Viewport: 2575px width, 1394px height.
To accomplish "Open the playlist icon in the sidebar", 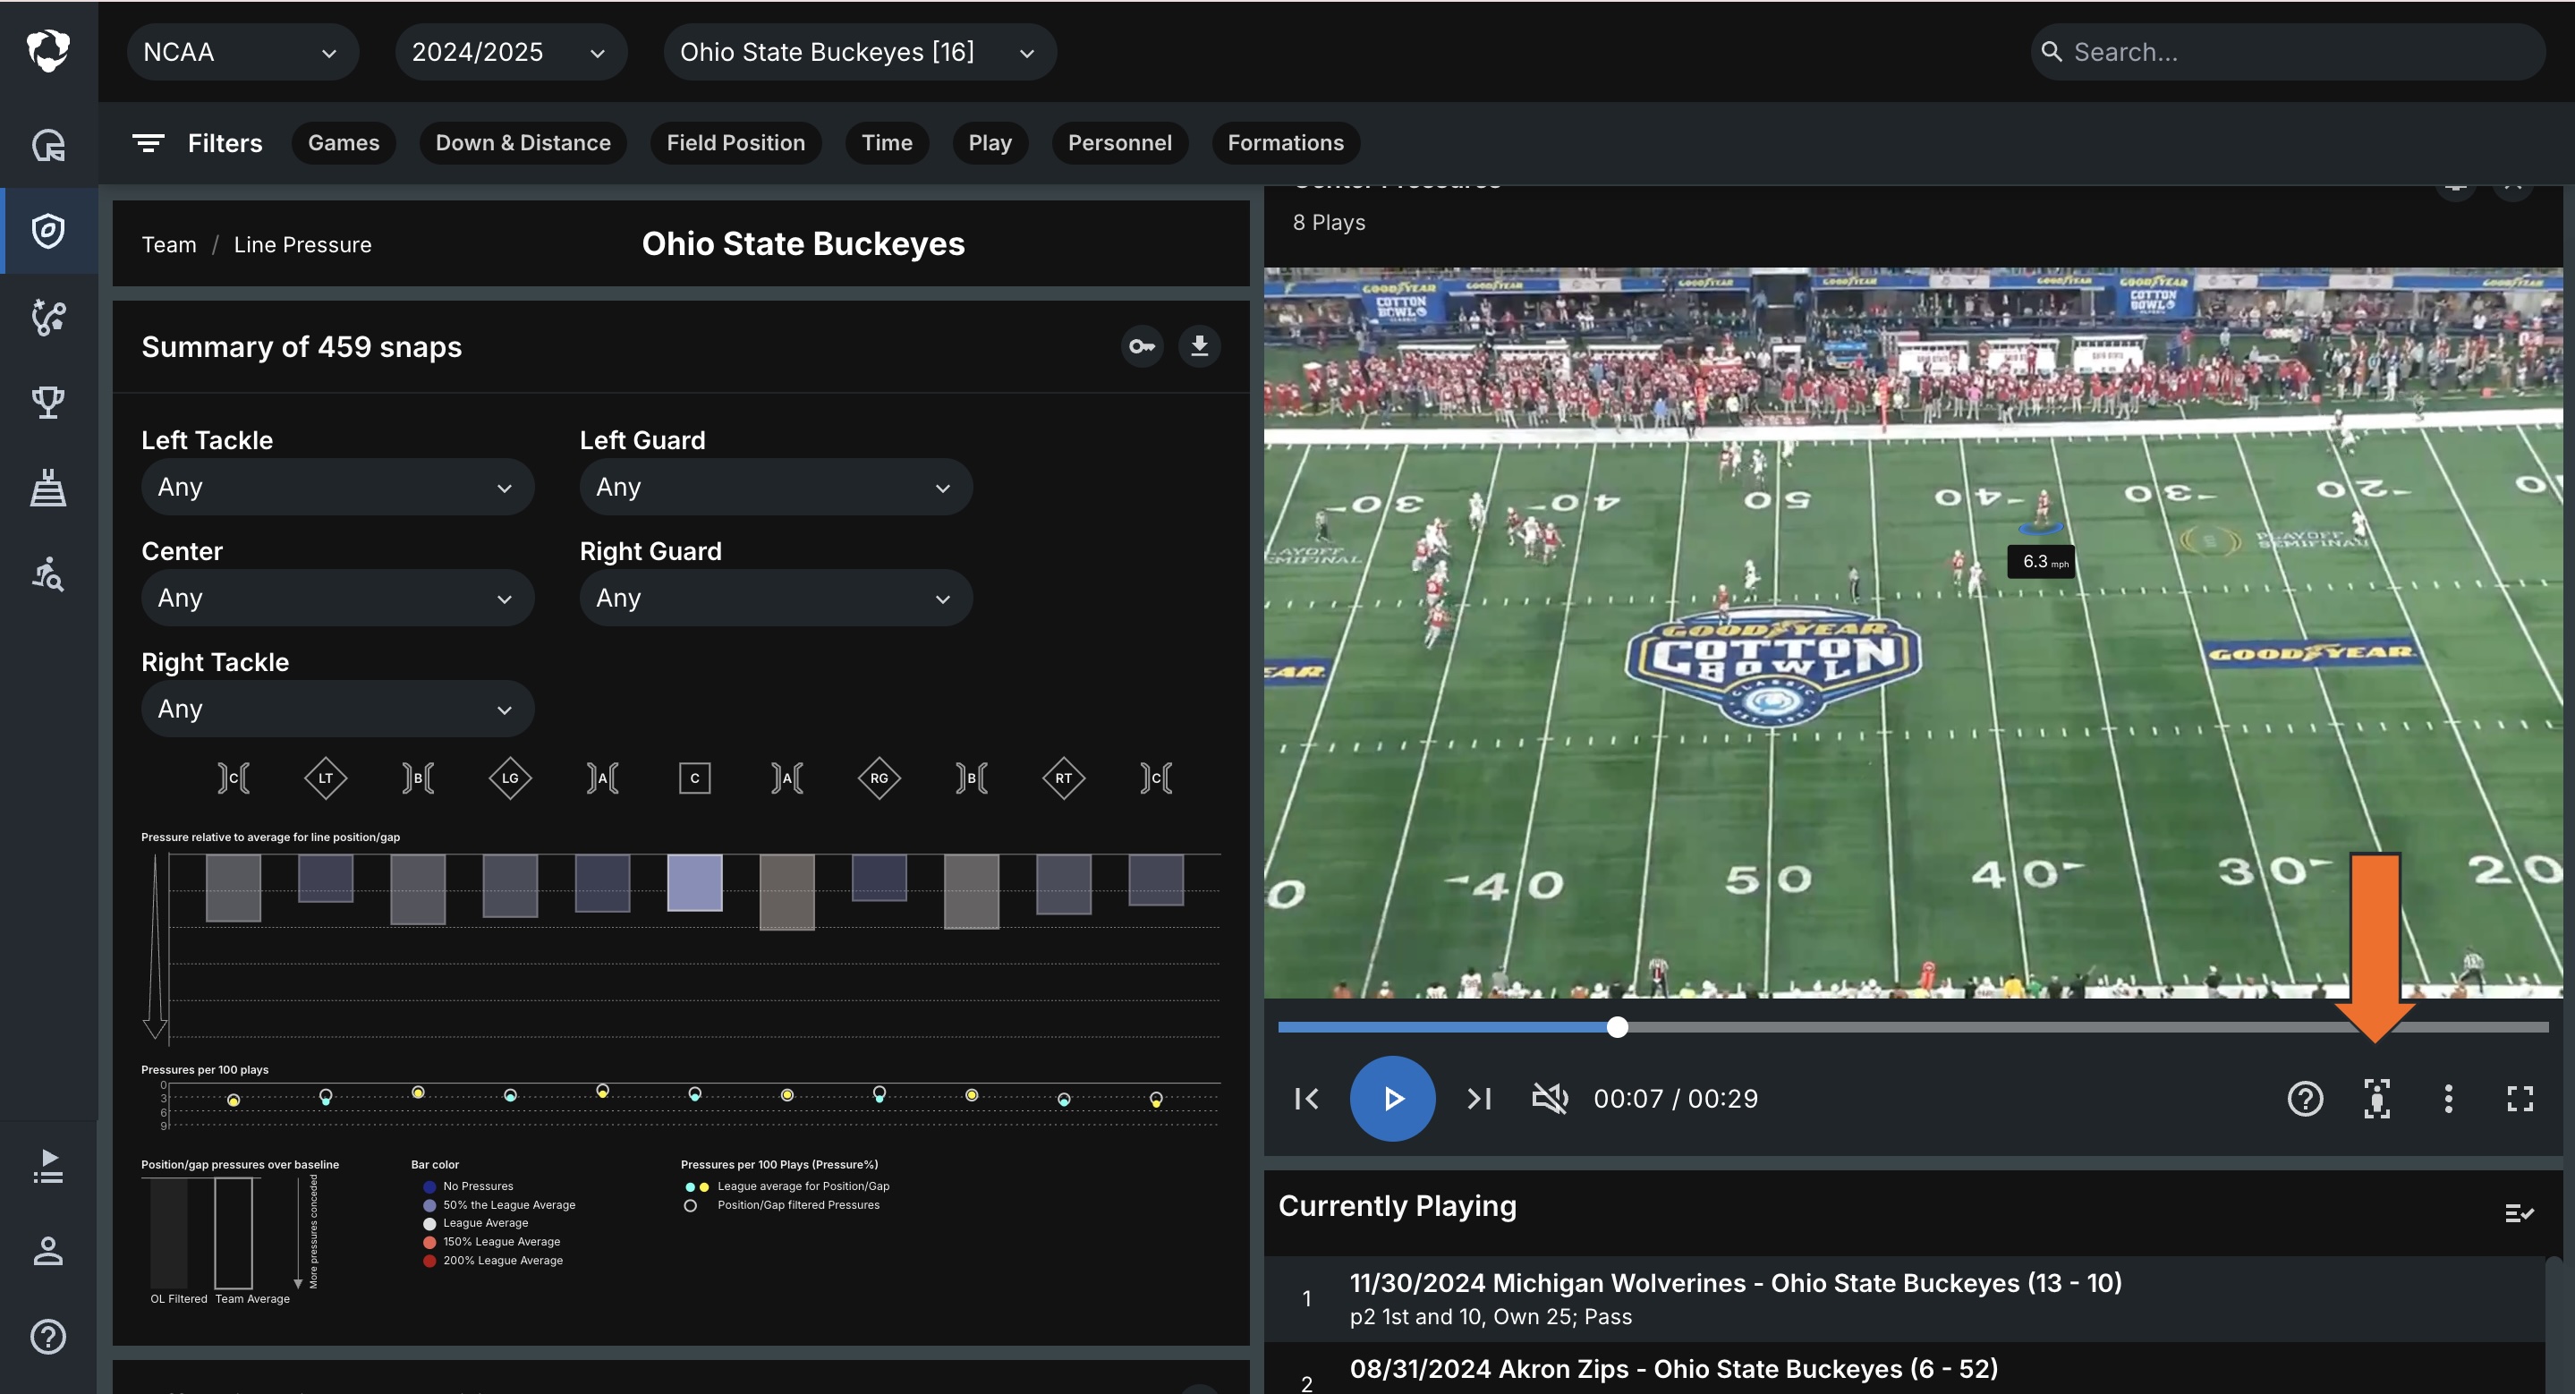I will coord(48,1166).
